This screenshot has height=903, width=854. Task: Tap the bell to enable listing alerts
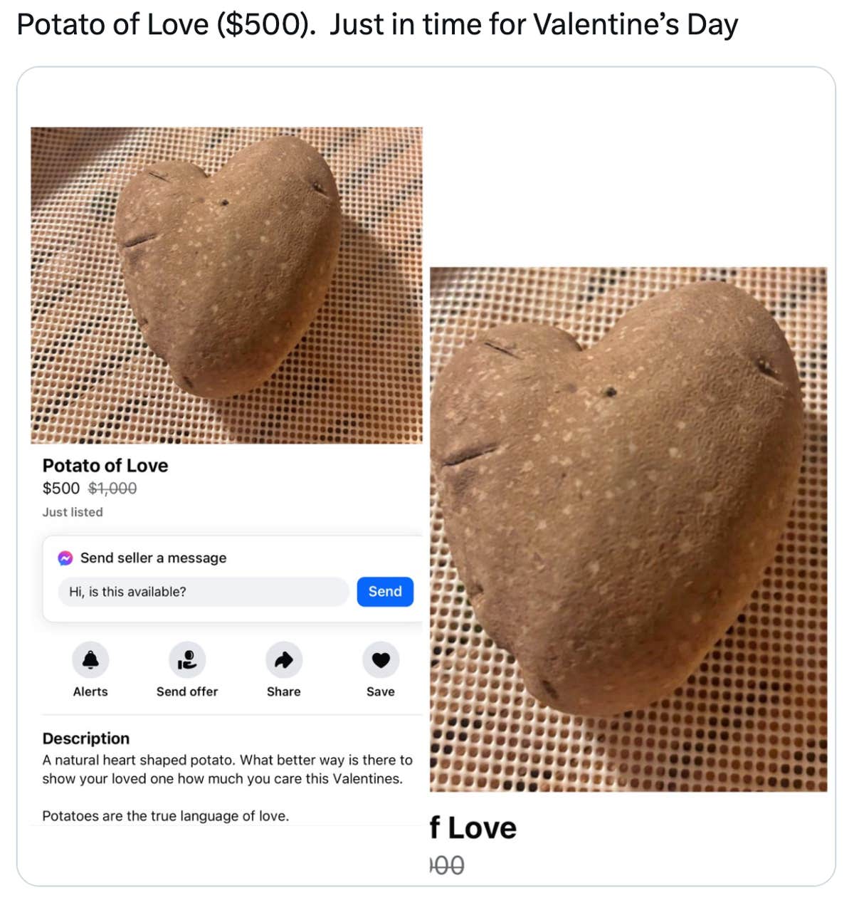(x=89, y=661)
